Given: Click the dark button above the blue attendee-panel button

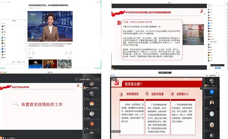Looking at the screenshot, I should coord(217,65).
